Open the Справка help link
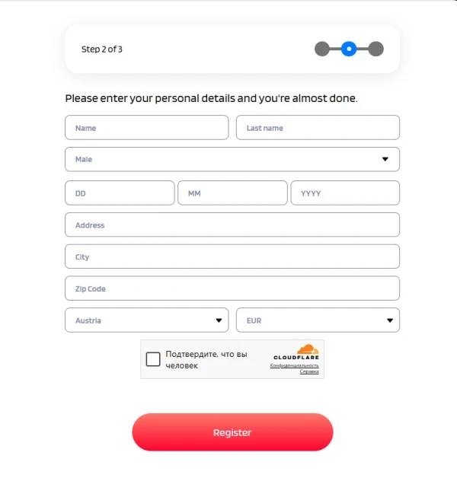 [x=308, y=372]
